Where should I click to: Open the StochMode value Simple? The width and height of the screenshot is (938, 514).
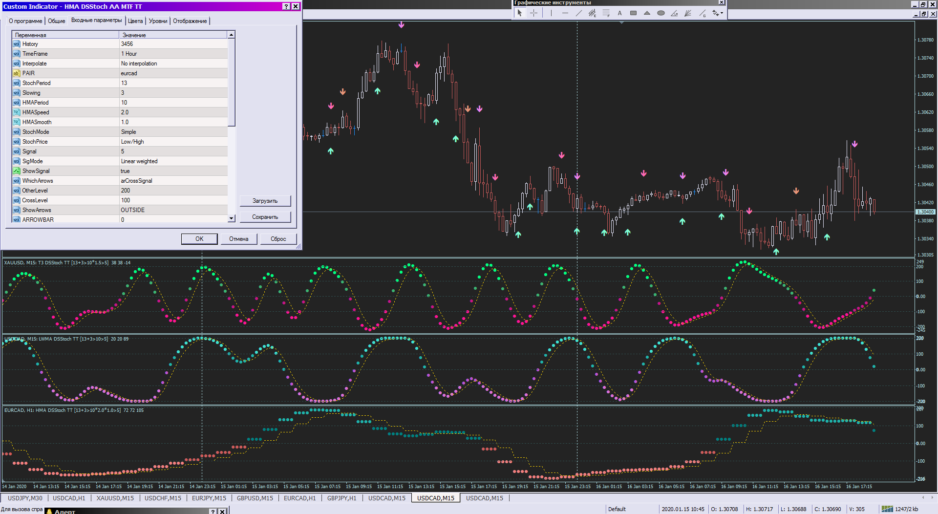tap(173, 132)
